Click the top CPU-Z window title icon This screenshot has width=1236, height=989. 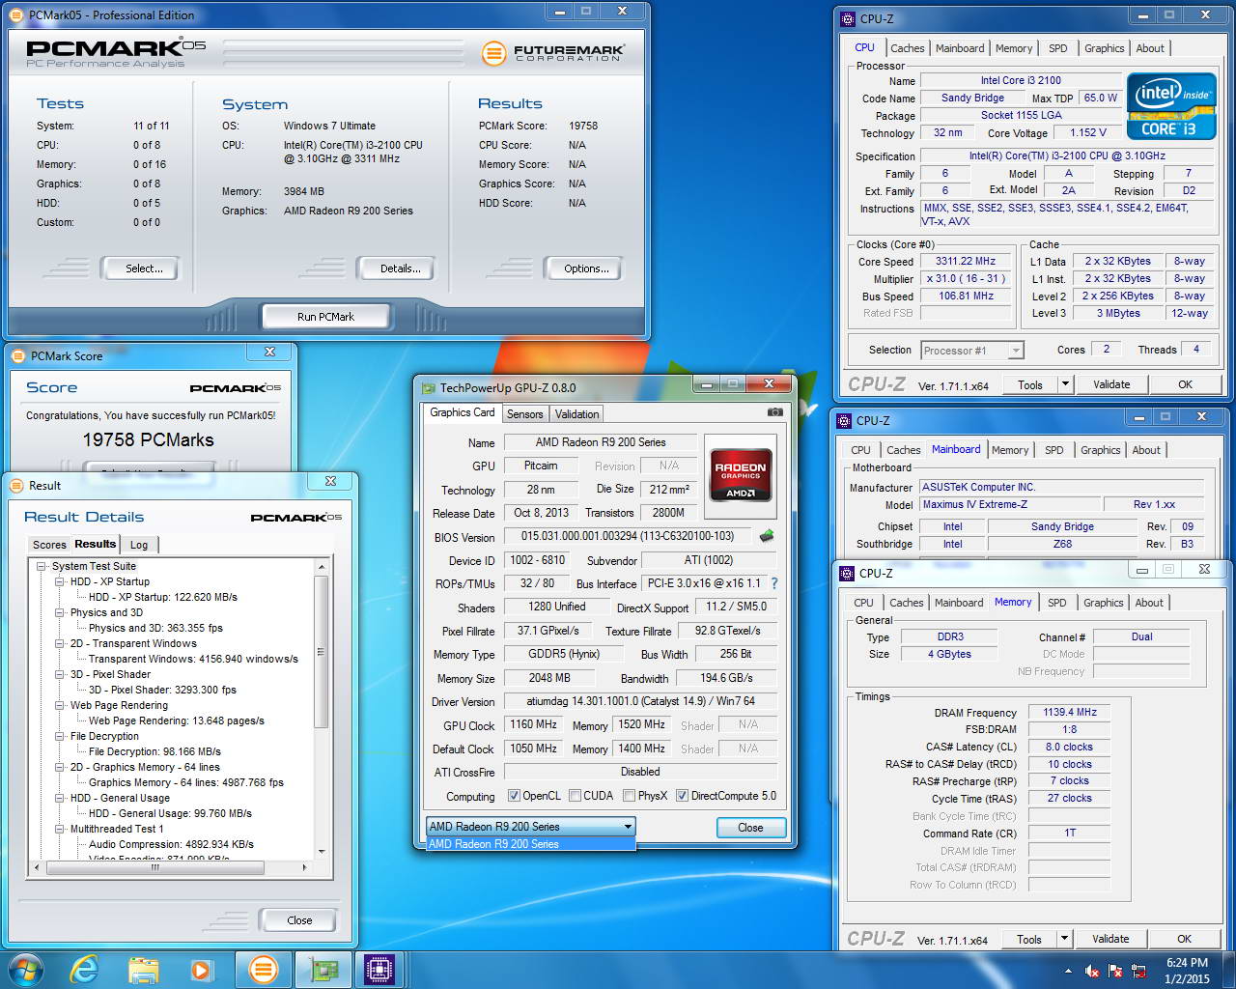click(x=848, y=18)
